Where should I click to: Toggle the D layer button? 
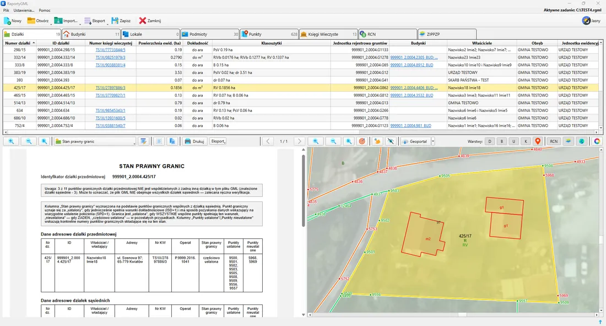click(490, 141)
